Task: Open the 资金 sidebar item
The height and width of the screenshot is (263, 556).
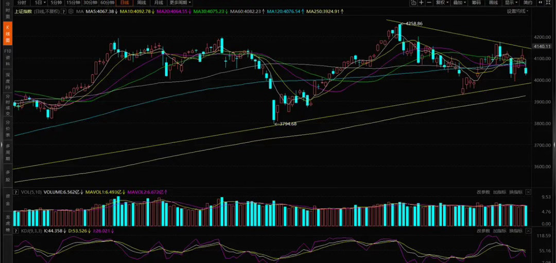Action: point(8,200)
